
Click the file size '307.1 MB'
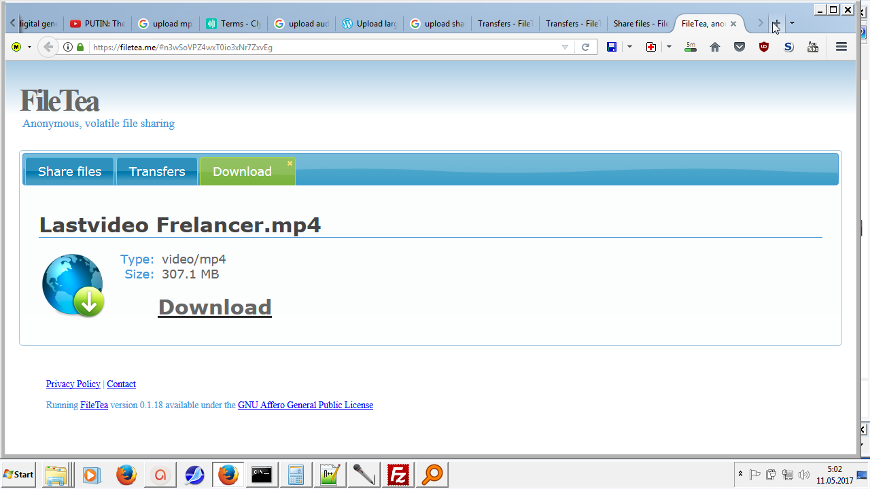tap(190, 274)
